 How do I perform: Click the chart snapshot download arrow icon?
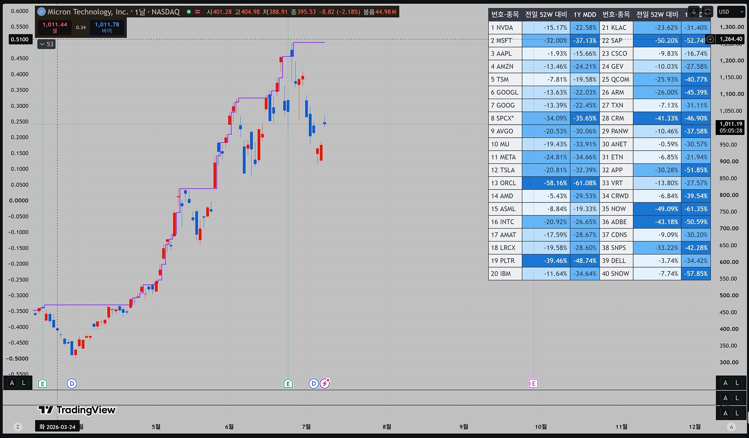[694, 12]
